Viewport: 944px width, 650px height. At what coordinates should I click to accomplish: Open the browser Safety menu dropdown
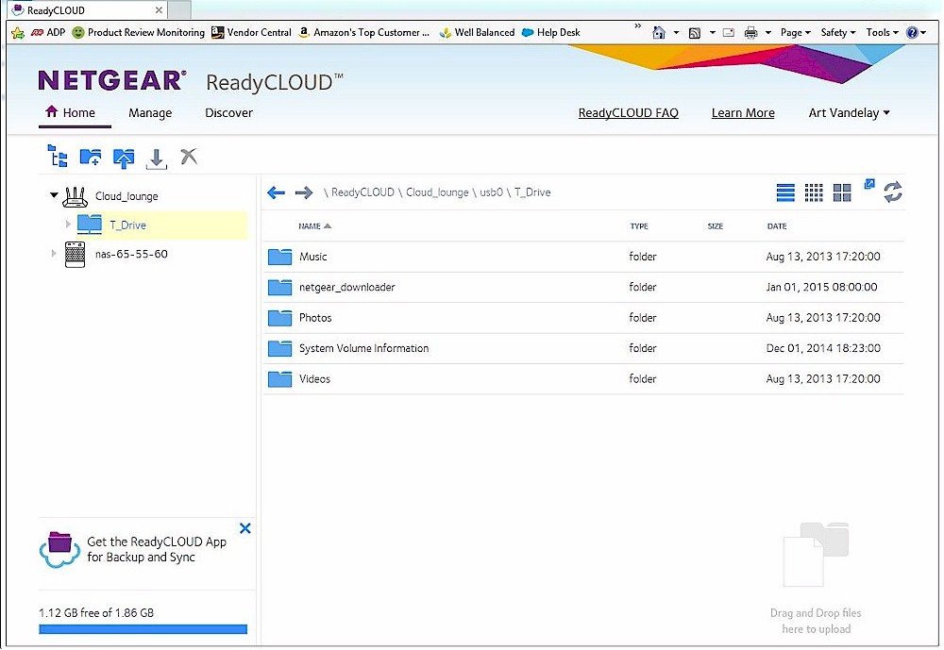pyautogui.click(x=838, y=32)
